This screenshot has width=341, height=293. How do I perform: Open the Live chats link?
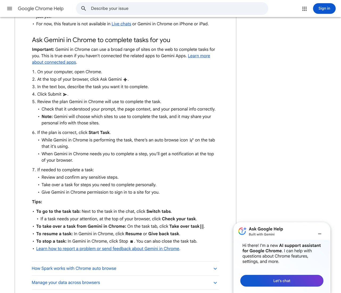pos(121,24)
